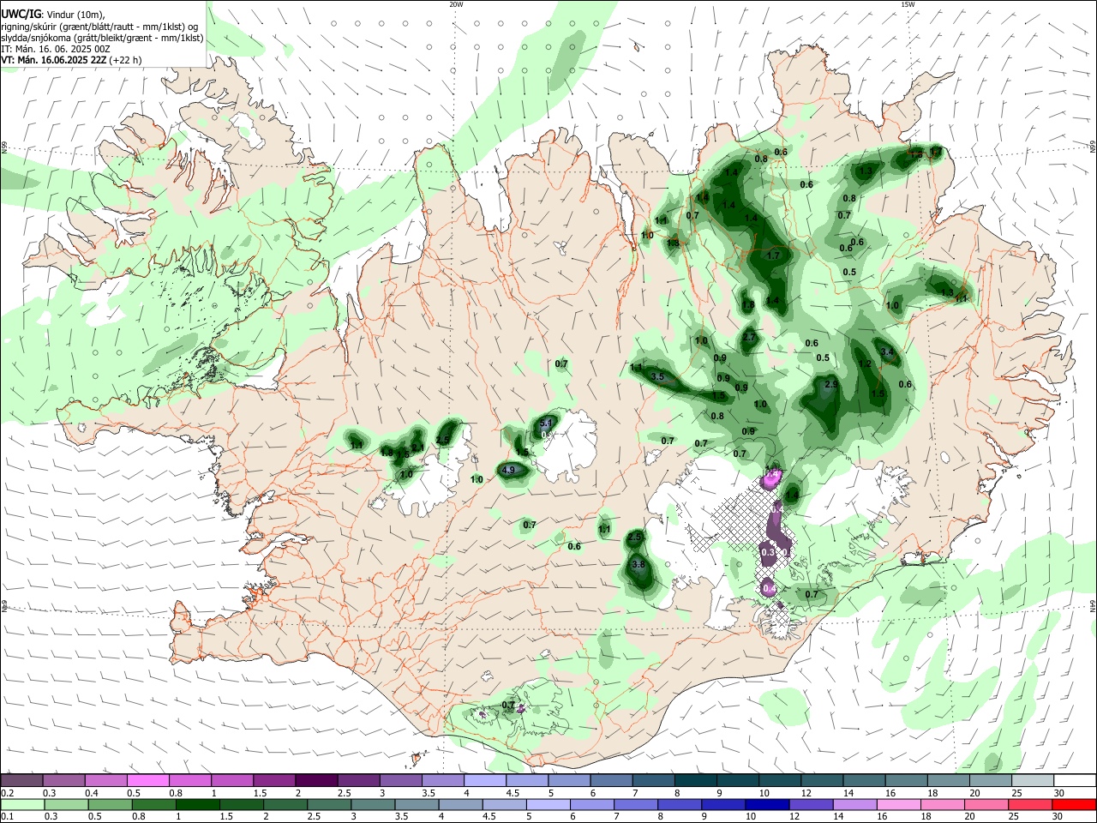
Task: Click the 2.7 precipitation value on the map
Action: (750, 337)
